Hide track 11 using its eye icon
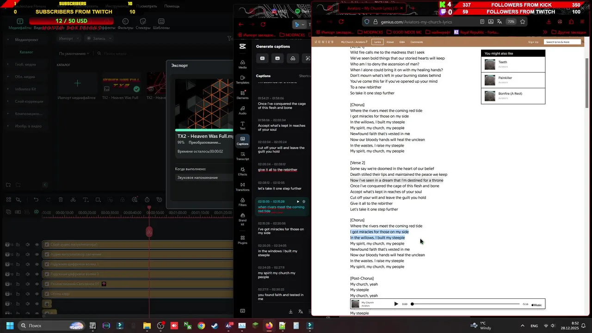 coord(37,264)
